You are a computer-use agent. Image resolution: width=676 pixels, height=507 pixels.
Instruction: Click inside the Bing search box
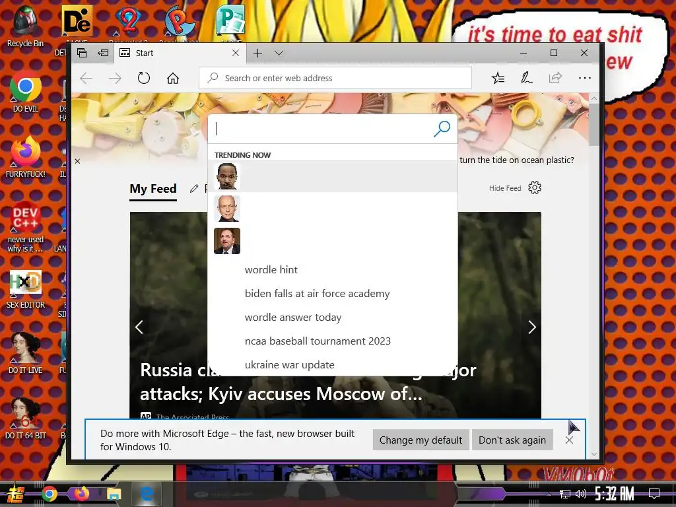pos(321,129)
